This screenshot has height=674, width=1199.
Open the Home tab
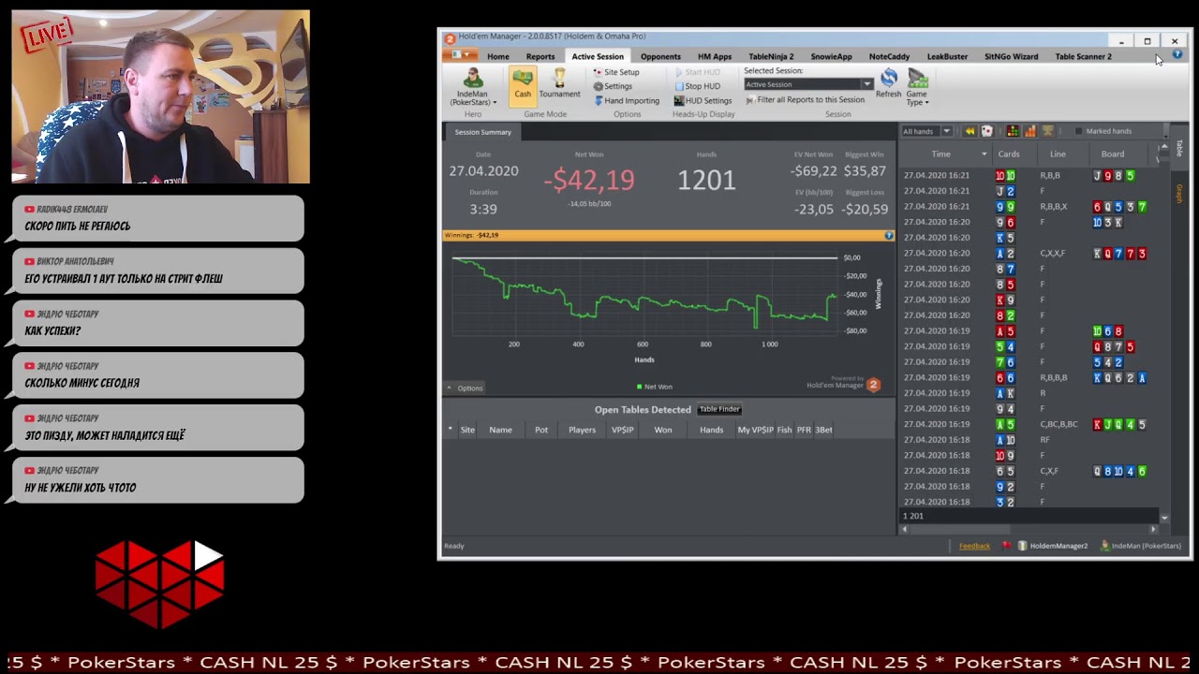(x=498, y=56)
